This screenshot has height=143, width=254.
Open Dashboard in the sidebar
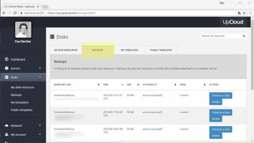tap(18, 59)
